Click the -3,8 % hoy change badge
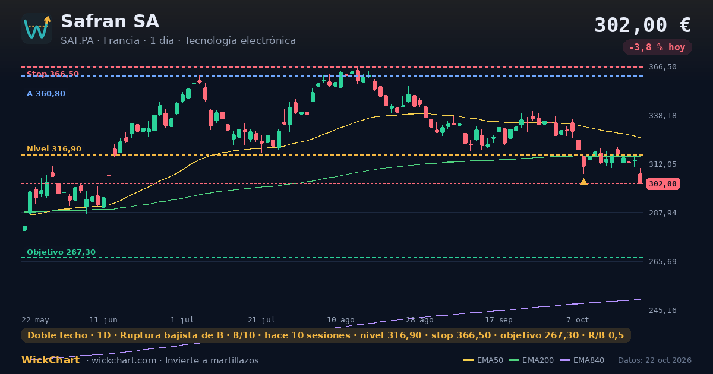Screen dimensions: 713x374 point(657,47)
